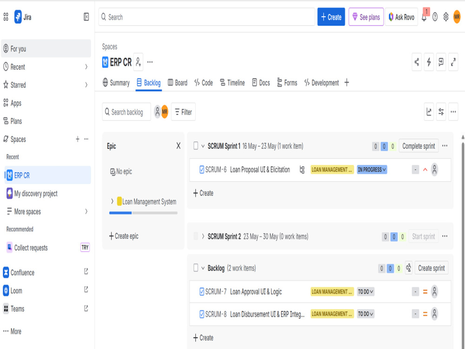The width and height of the screenshot is (465, 349).
Task: Open the MR profile avatar in top bar
Action: (x=457, y=17)
